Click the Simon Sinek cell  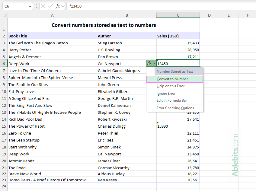coord(127,147)
